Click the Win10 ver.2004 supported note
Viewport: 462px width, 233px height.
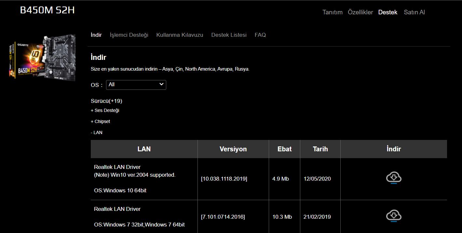(135, 175)
